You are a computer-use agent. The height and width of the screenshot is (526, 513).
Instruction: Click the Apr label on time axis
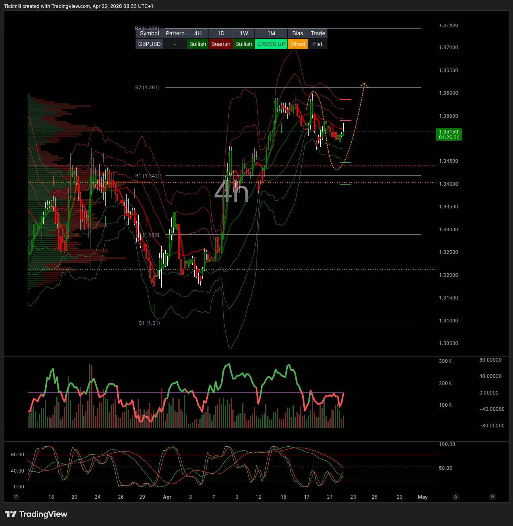(x=167, y=497)
